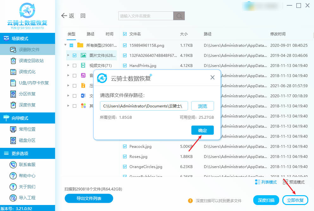Switch to the 路径 tab

point(91,34)
